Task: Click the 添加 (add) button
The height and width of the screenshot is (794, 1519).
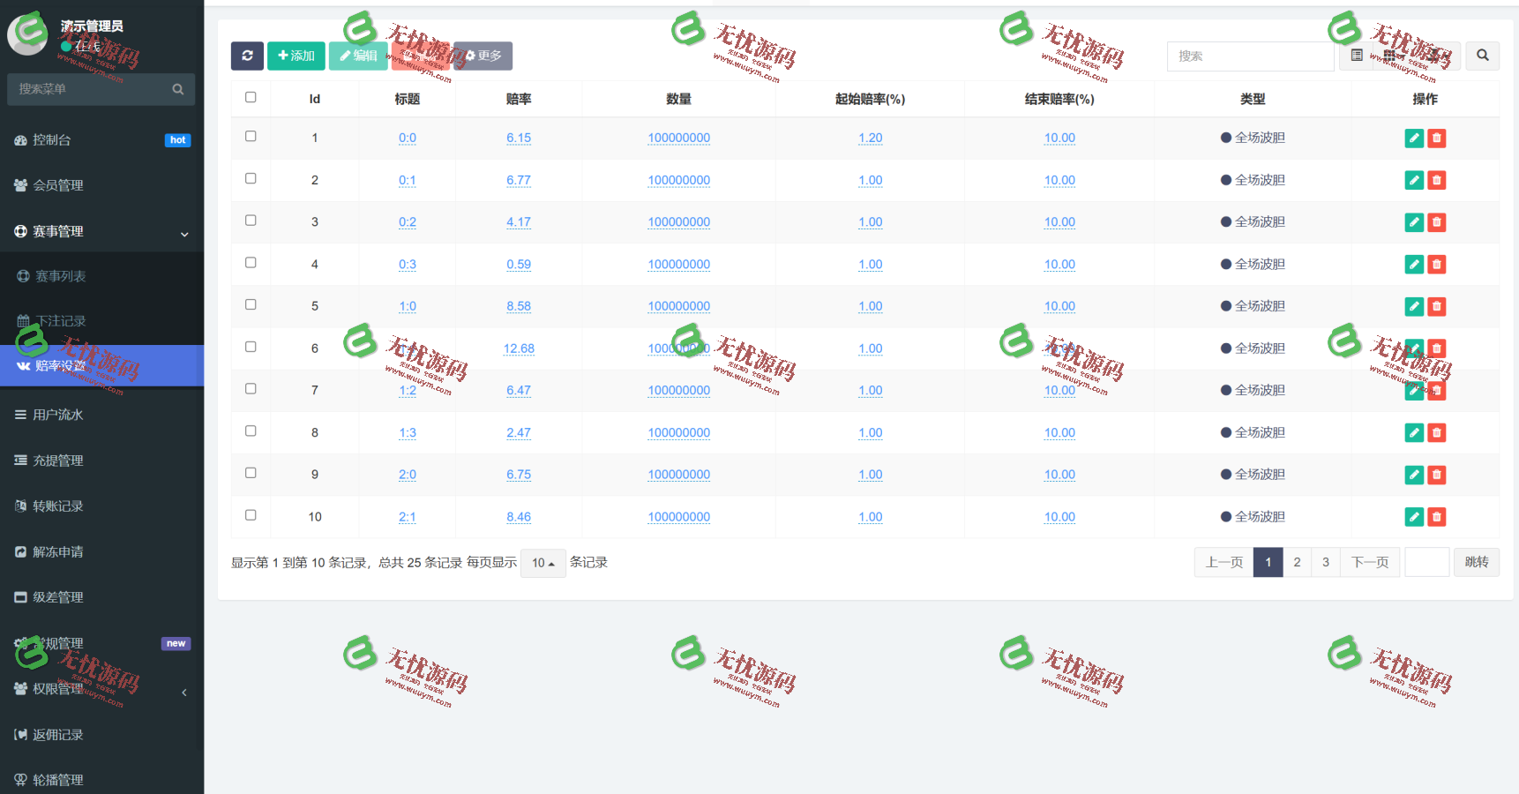Action: coord(296,56)
